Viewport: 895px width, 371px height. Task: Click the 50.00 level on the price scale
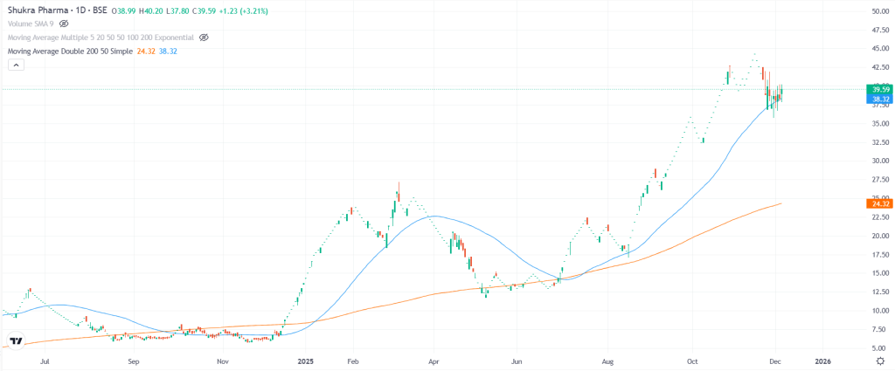[x=876, y=11]
